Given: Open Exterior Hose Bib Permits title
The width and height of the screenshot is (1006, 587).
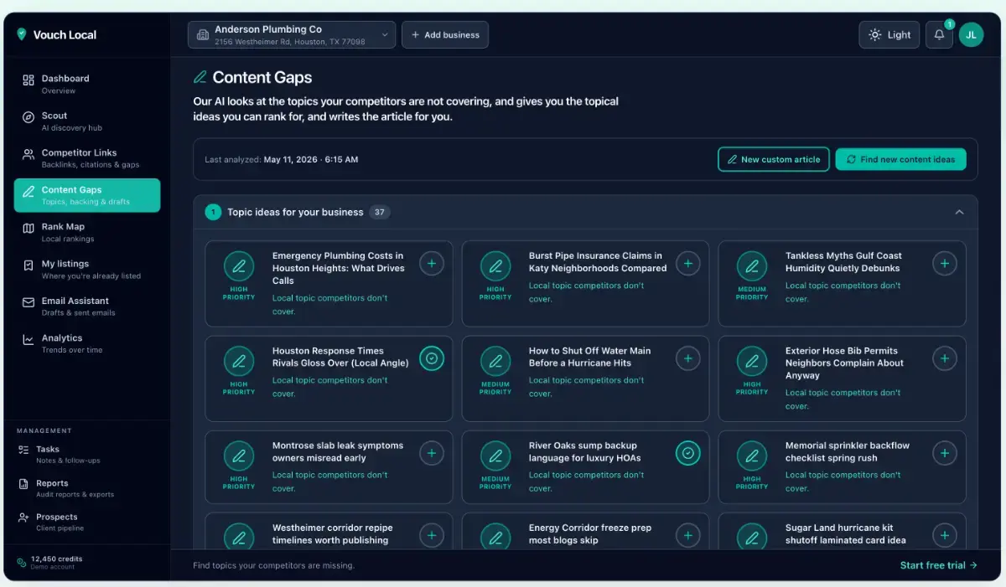Looking at the screenshot, I should coord(844,363).
